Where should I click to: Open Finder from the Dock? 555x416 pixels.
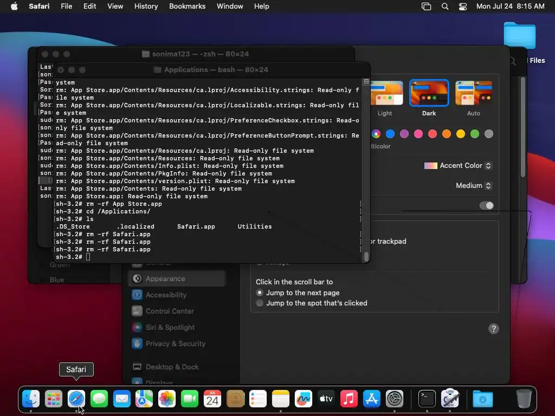pyautogui.click(x=31, y=399)
